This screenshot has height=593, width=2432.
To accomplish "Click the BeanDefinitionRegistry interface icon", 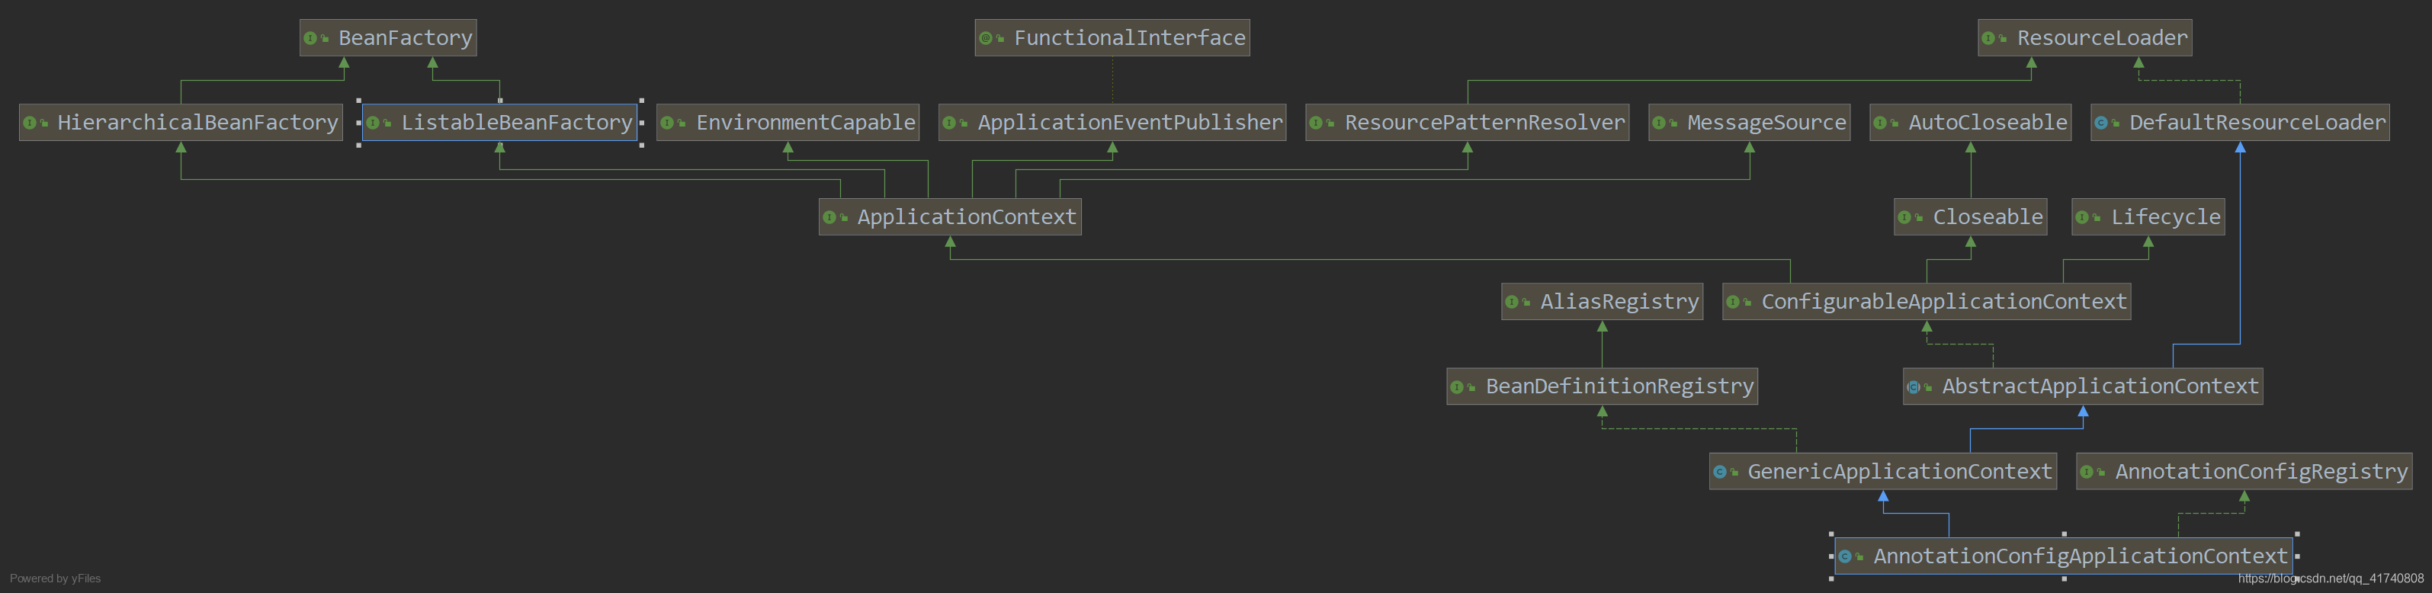I will point(1458,386).
